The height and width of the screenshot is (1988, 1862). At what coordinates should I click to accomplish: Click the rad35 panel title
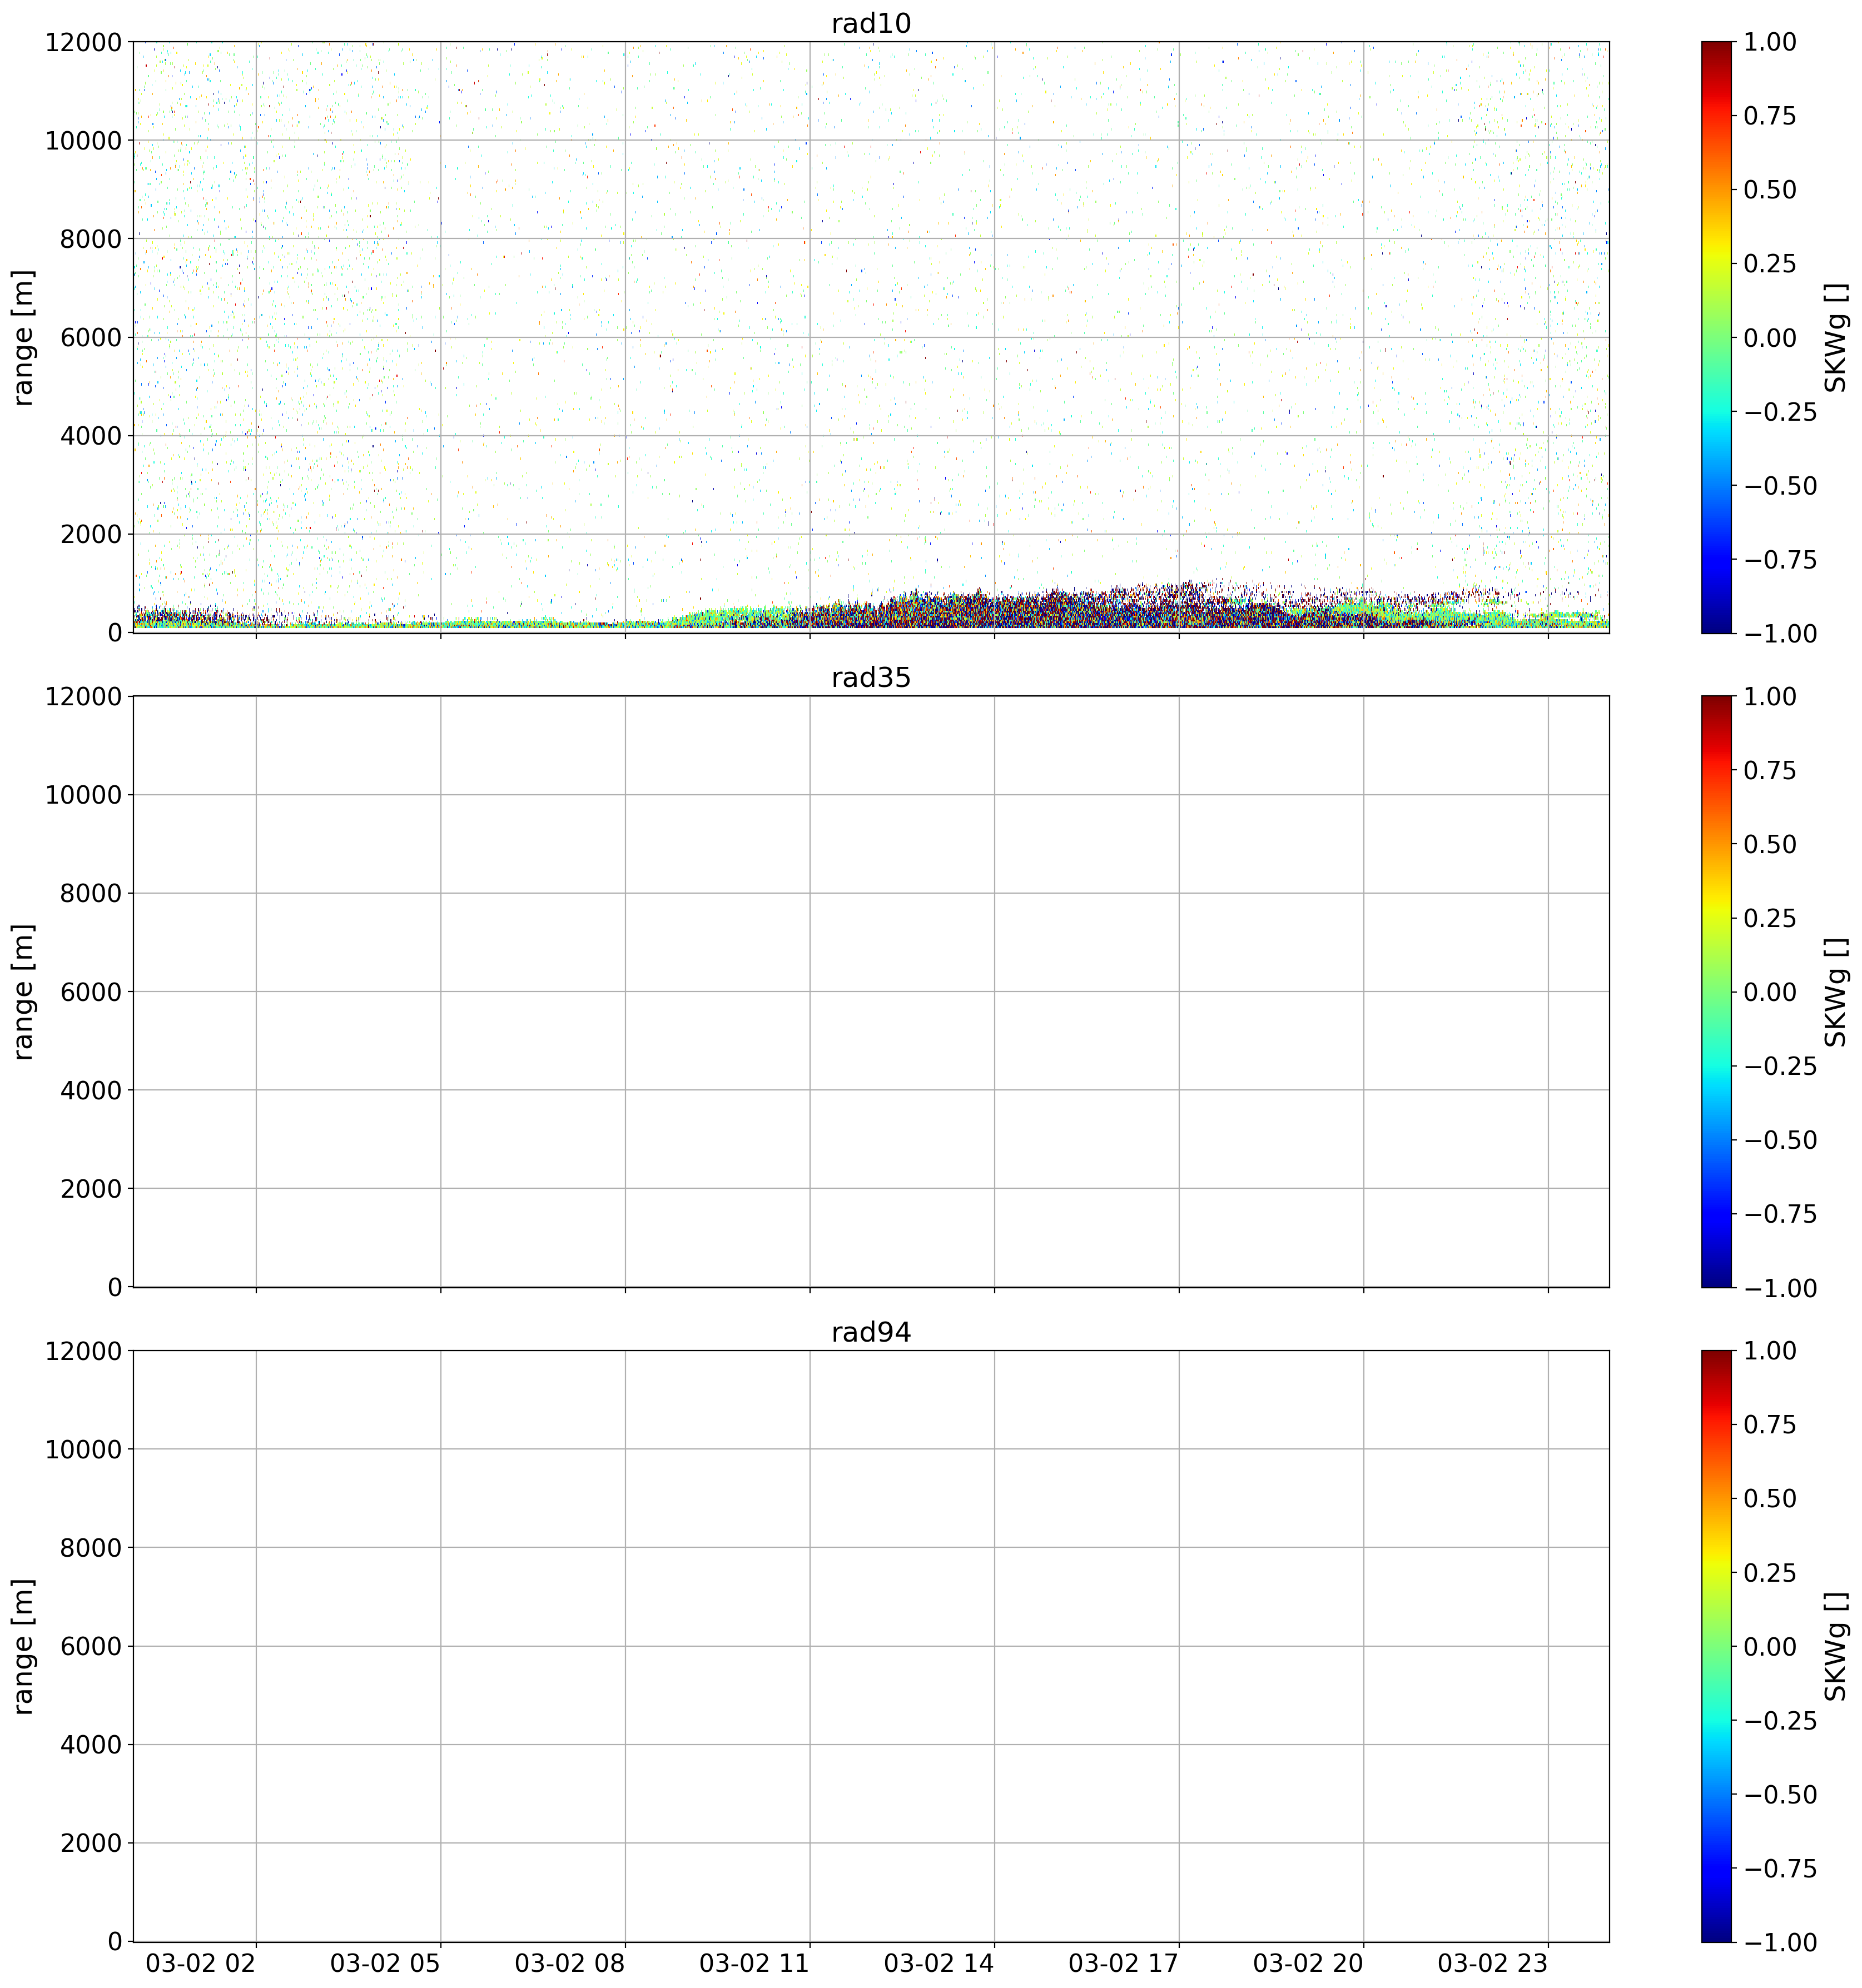pyautogui.click(x=871, y=678)
